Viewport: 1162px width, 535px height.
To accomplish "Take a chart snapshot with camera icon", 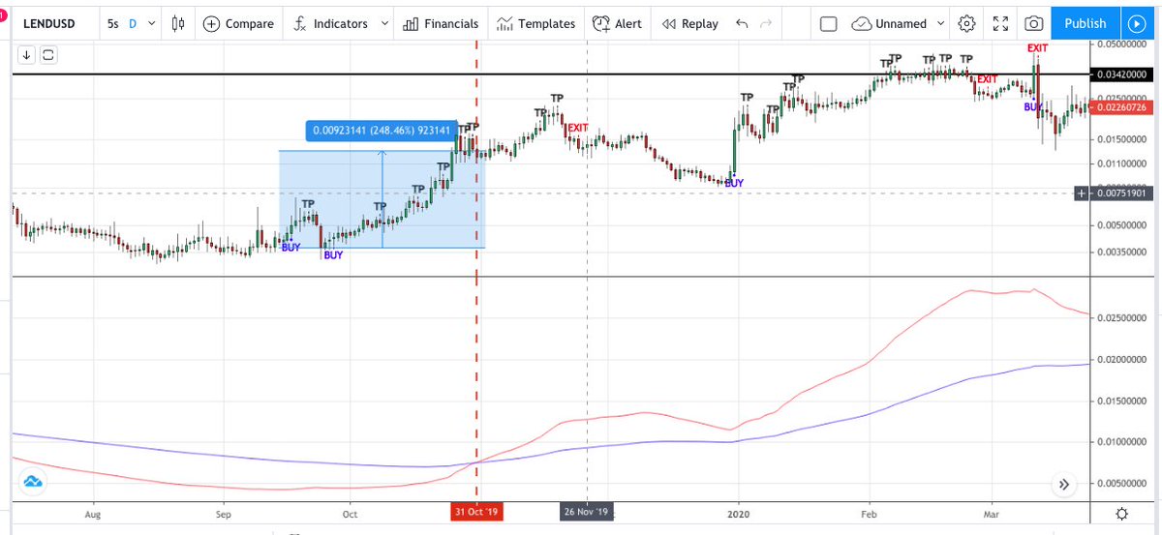I will click(1034, 23).
